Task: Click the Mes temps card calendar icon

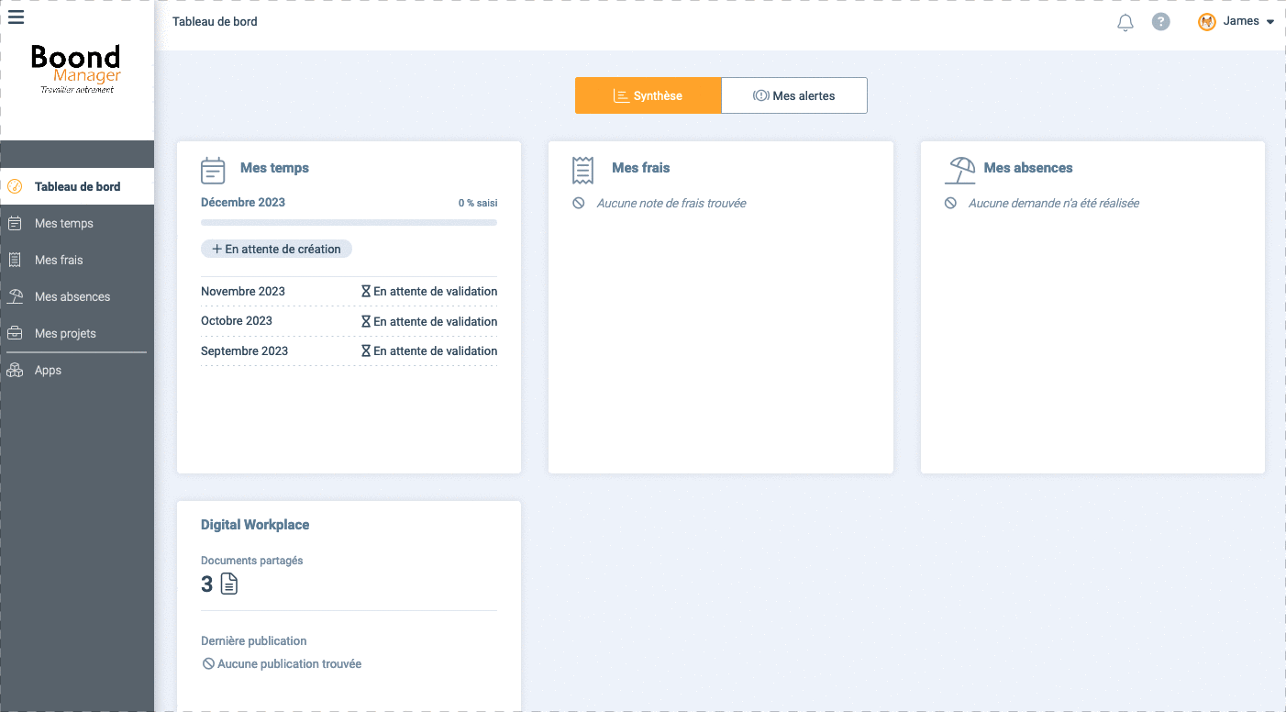Action: click(x=213, y=171)
